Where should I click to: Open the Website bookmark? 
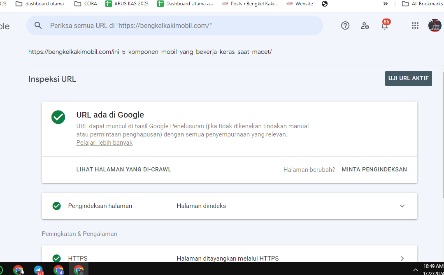pos(300,4)
